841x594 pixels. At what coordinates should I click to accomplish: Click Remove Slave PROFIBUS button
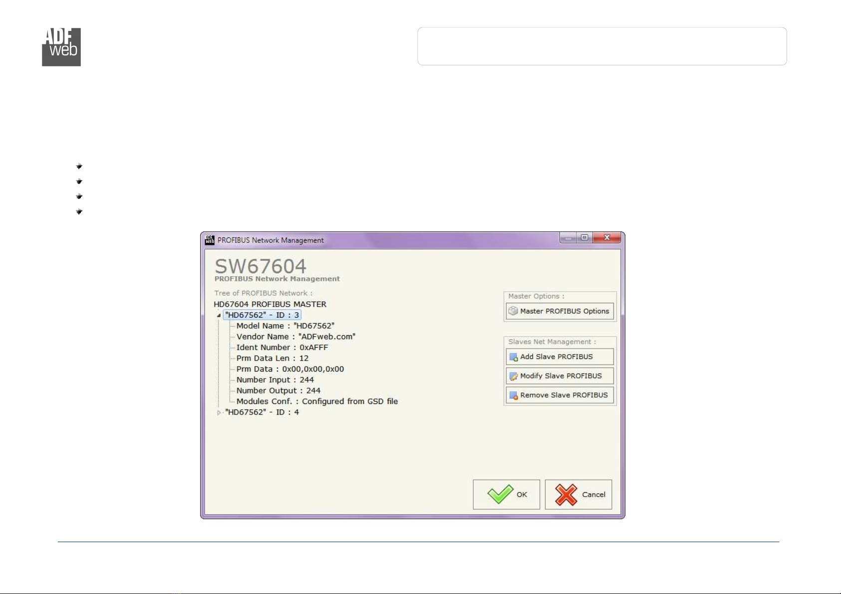coord(560,395)
